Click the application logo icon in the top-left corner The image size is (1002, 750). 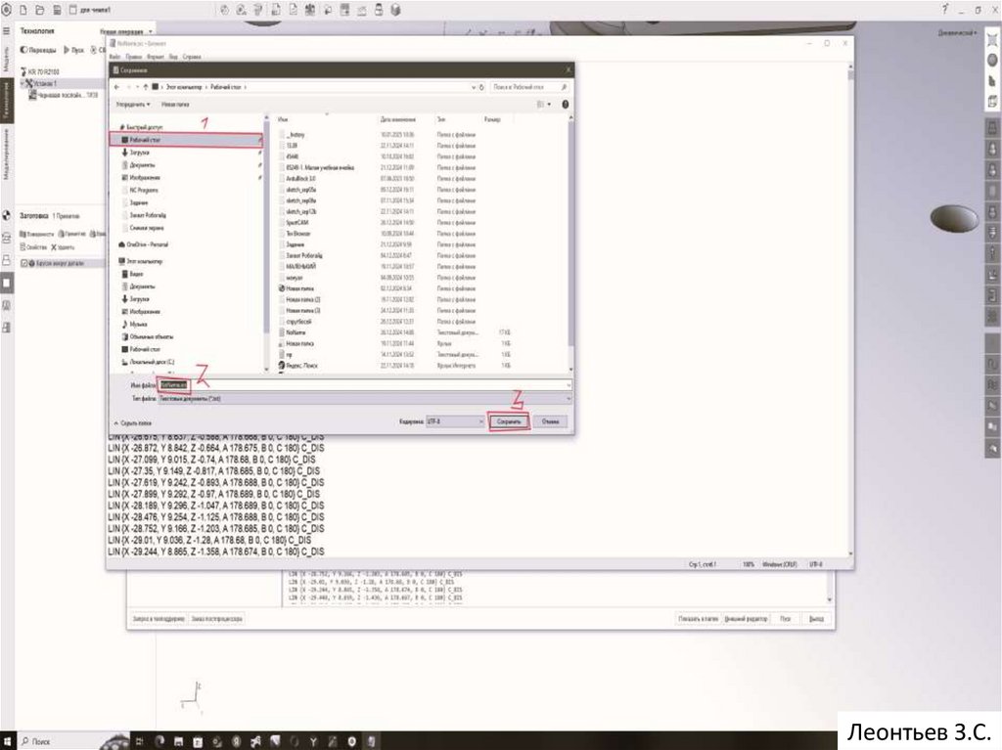[x=8, y=10]
